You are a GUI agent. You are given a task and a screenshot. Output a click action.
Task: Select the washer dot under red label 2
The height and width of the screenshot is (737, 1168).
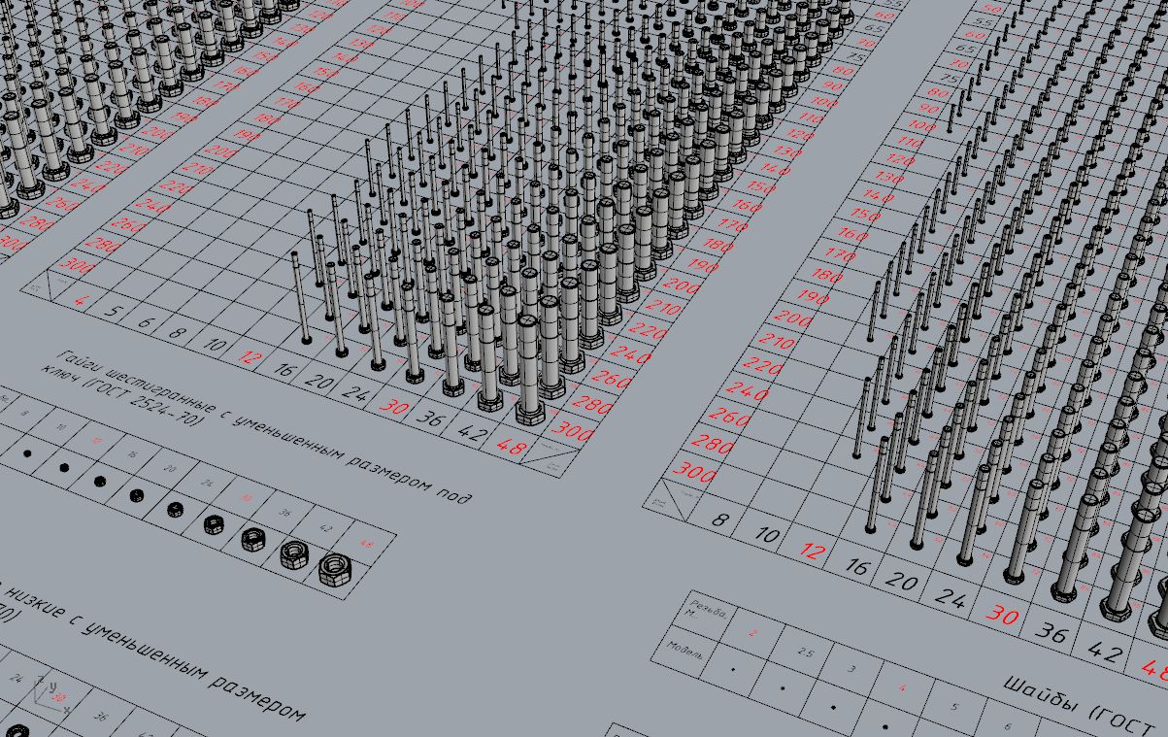tap(733, 669)
